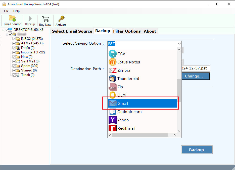Choose the Rediffmail icon option
Image resolution: width=235 pixels, height=170 pixels.
(x=112, y=128)
